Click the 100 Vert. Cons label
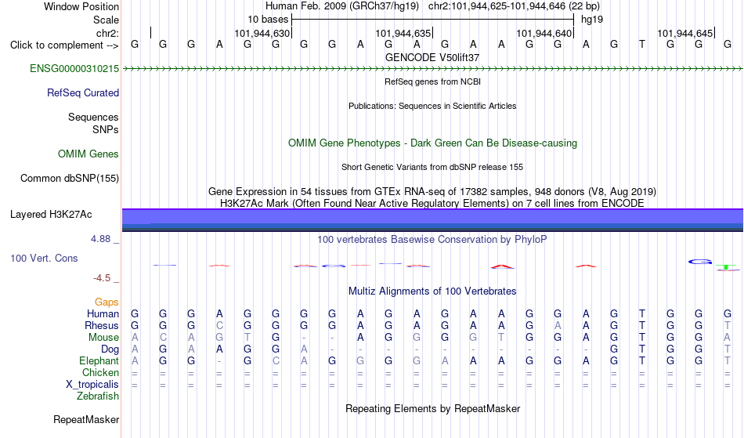Image resolution: width=744 pixels, height=438 pixels. (44, 258)
